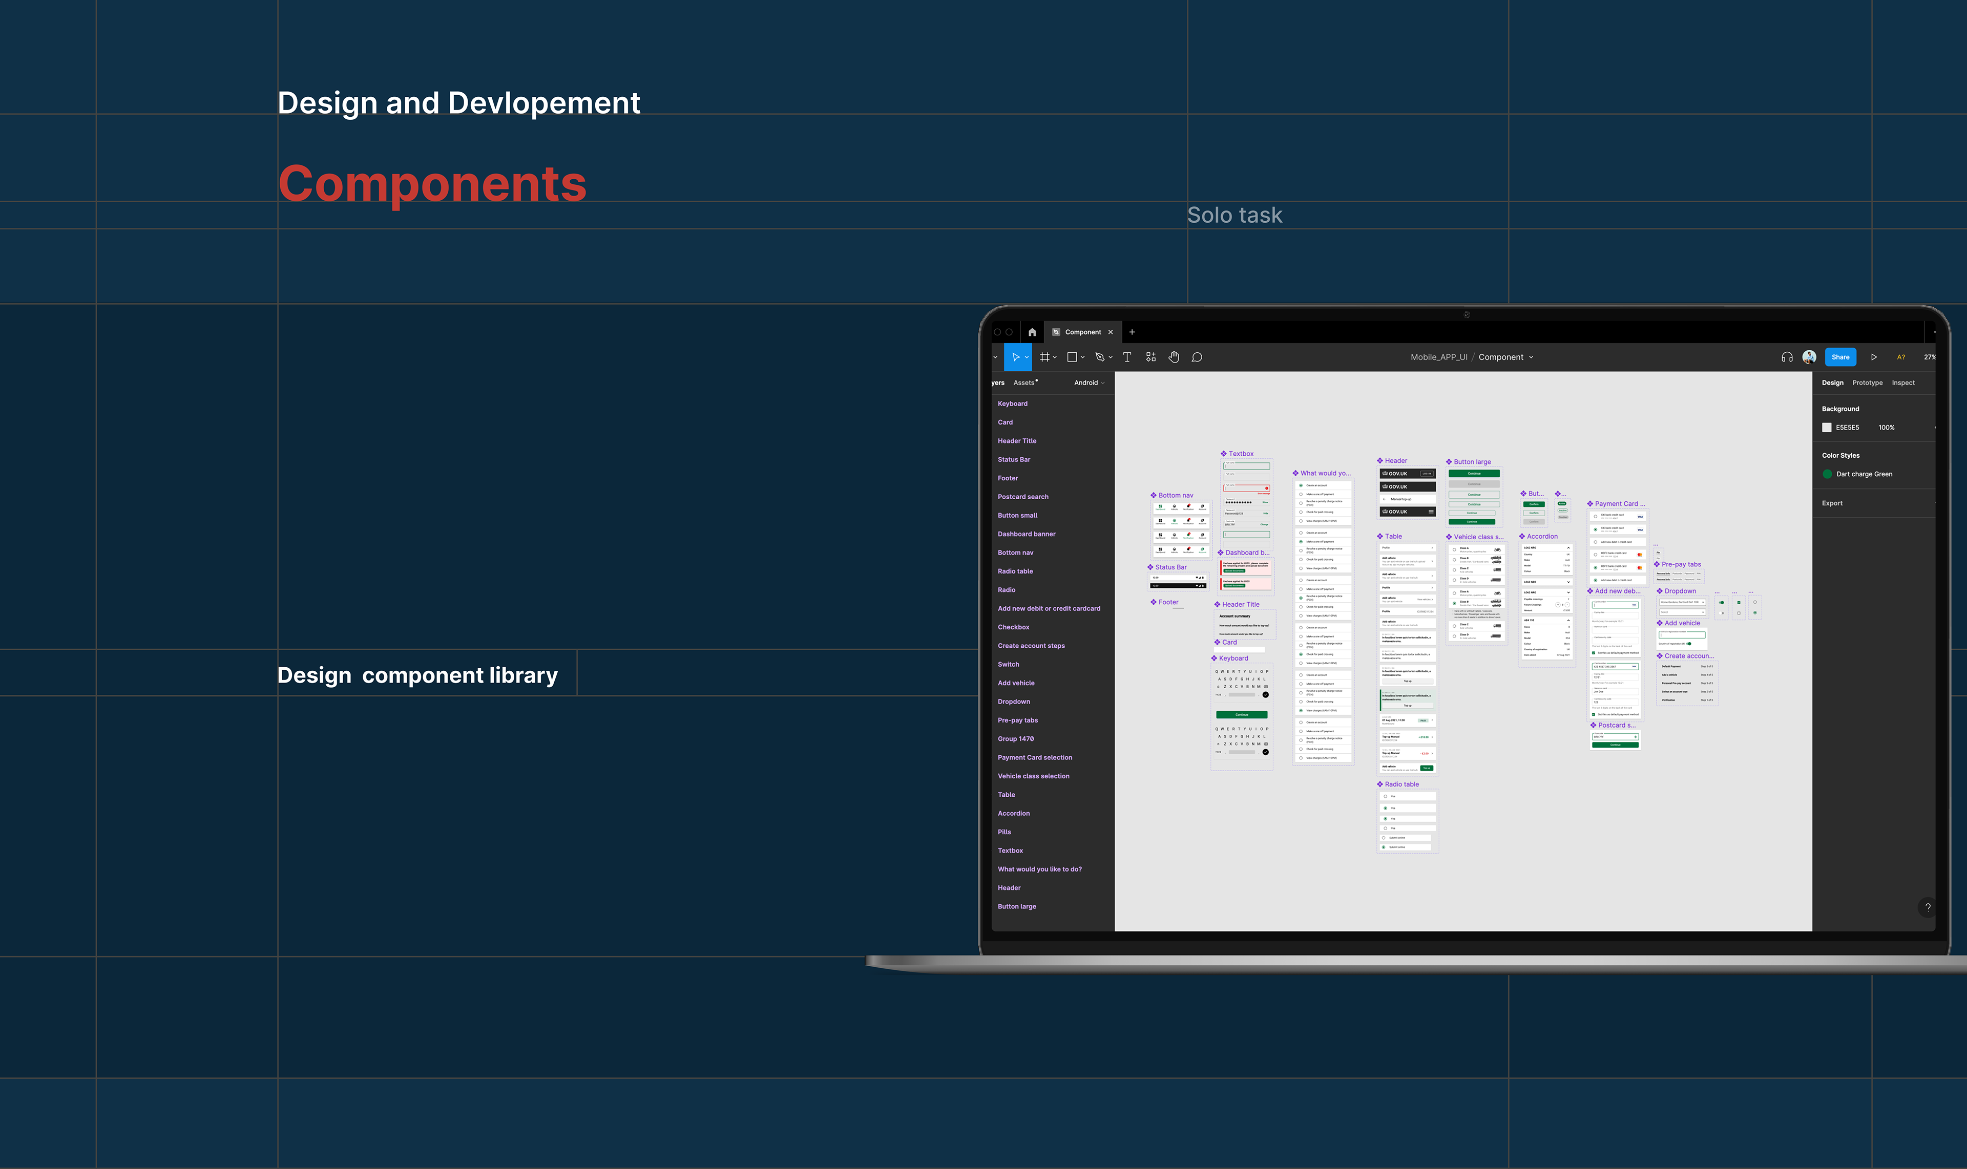Select the Dashboard banner layer
The height and width of the screenshot is (1169, 1967).
(x=1026, y=534)
